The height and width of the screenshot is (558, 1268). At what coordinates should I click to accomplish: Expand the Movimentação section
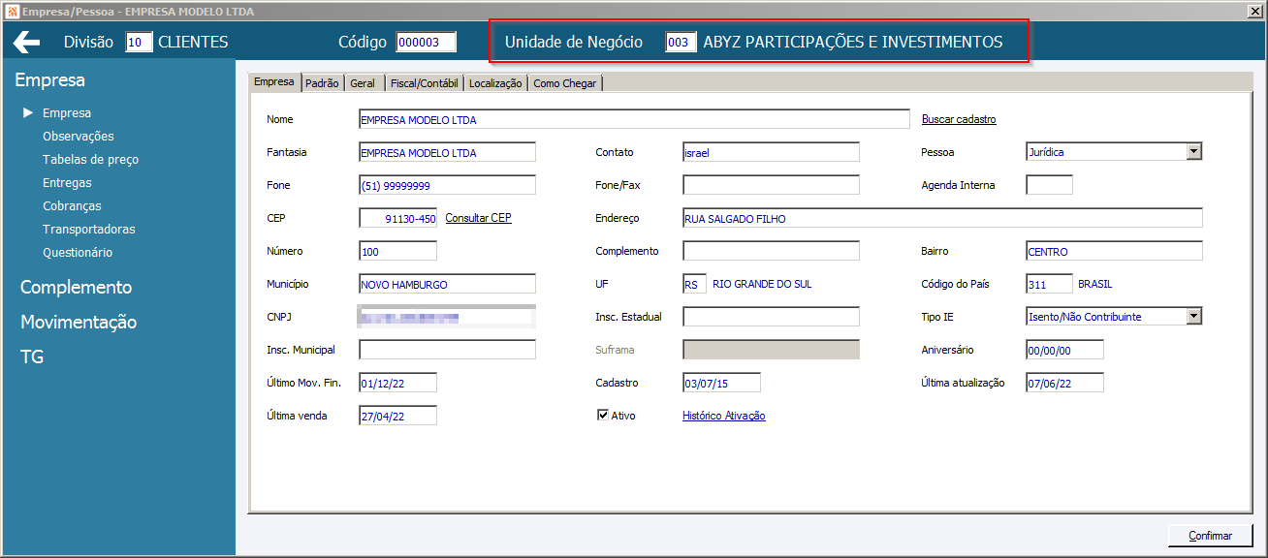[x=79, y=323]
